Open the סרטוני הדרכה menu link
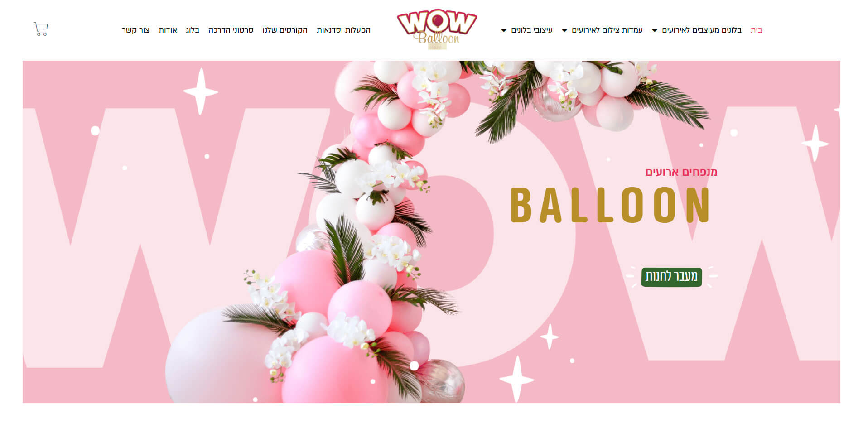863x428 pixels. (231, 30)
